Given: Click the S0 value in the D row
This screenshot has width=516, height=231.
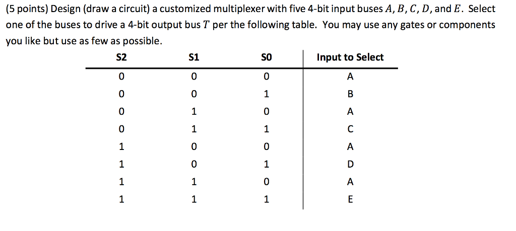Looking at the screenshot, I should (x=267, y=165).
